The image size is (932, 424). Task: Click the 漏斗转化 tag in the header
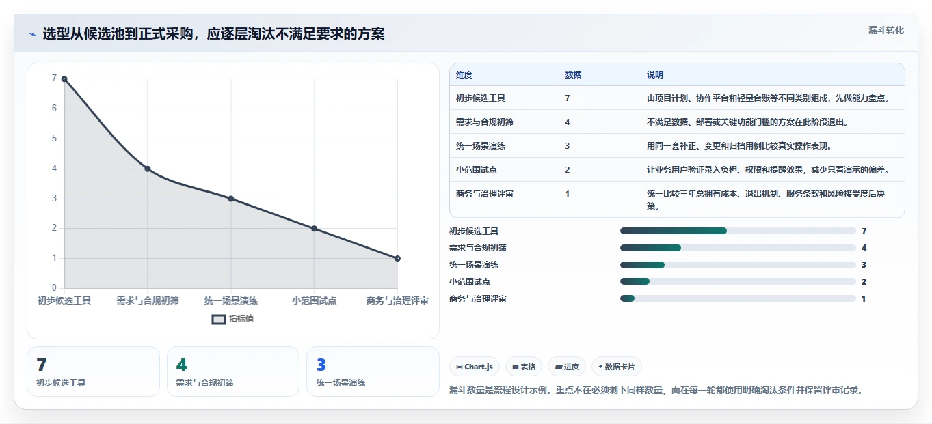pos(886,31)
